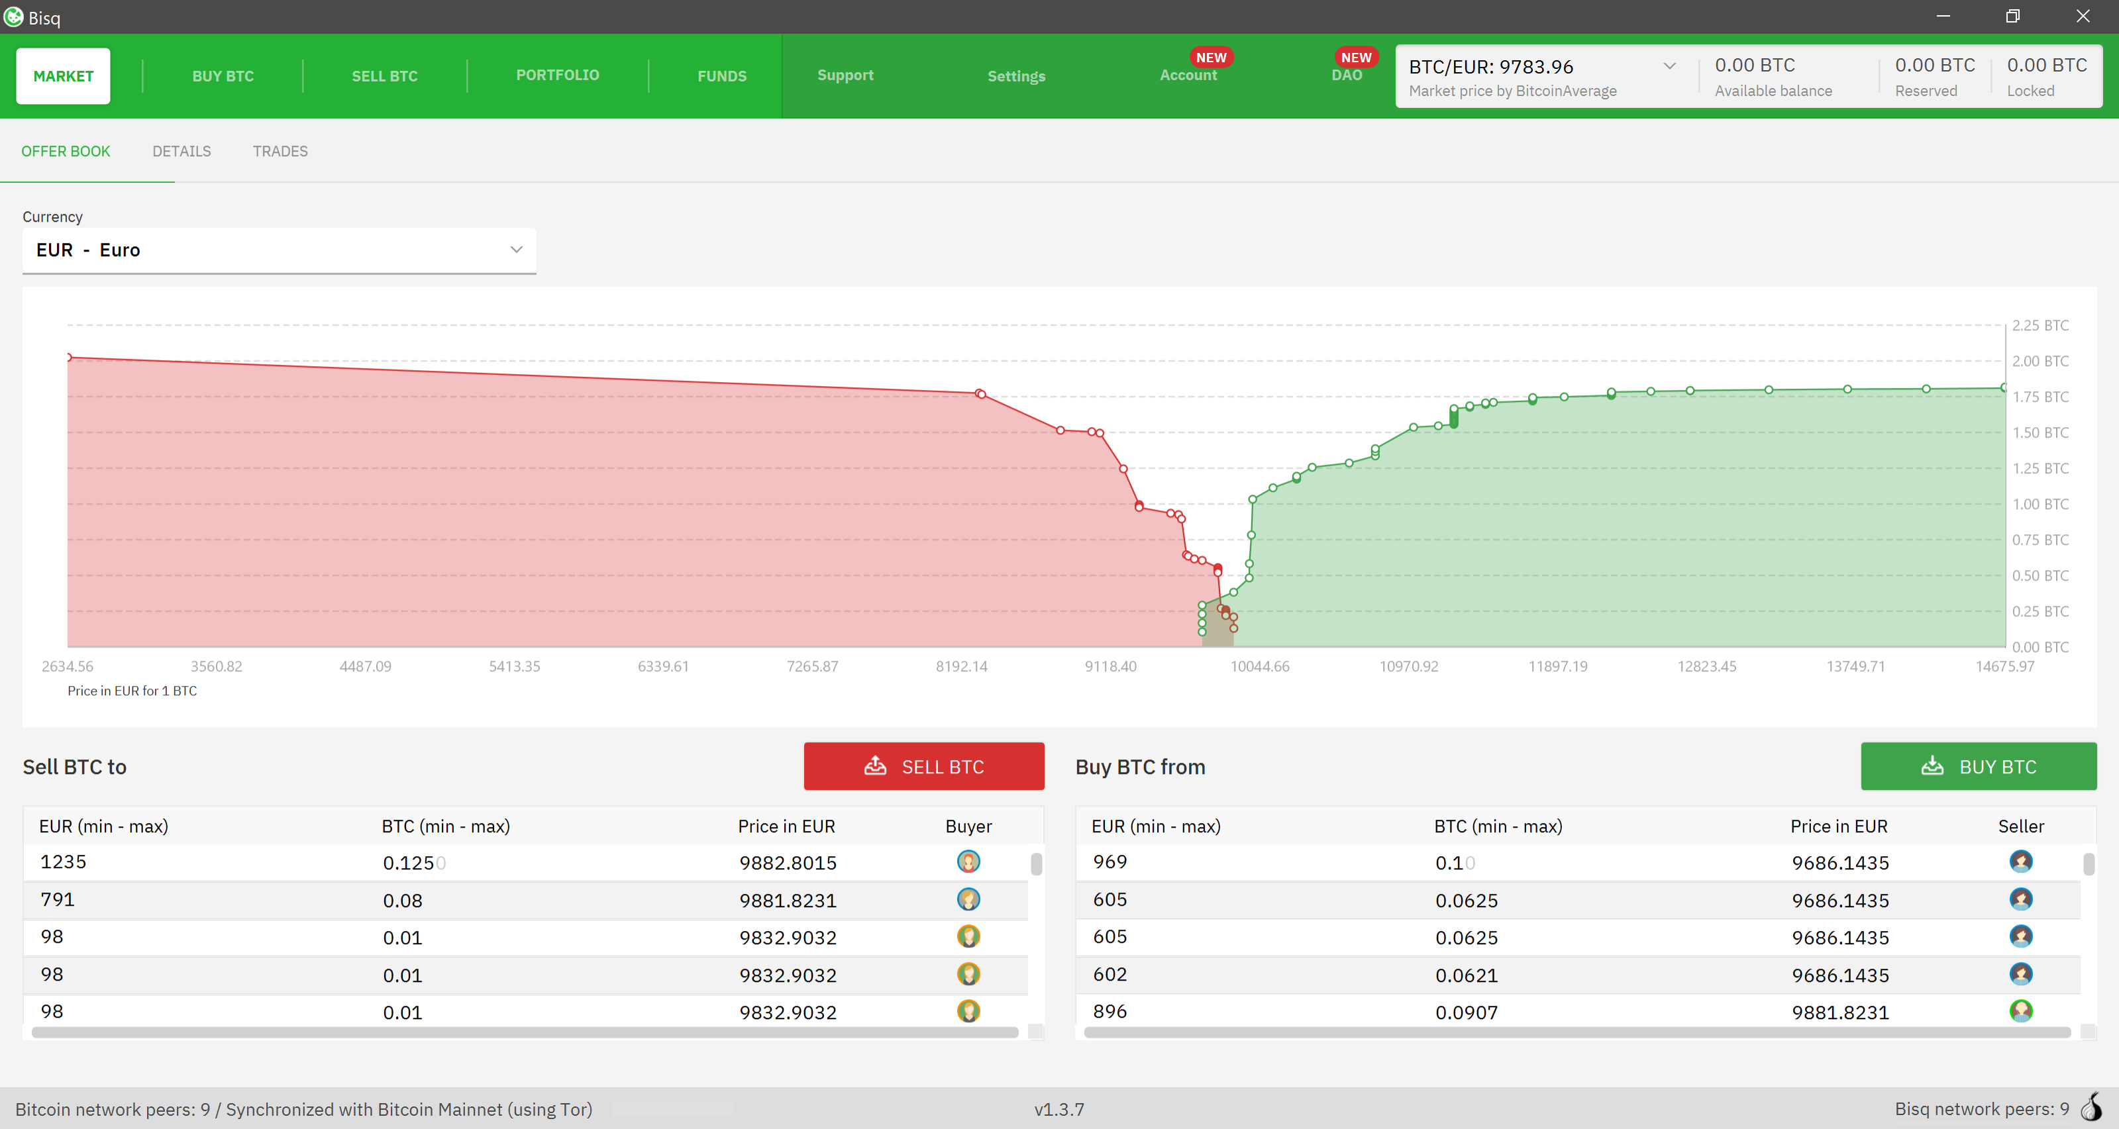
Task: Select the buy offer with 0.0907 BTC
Action: [1578, 1011]
